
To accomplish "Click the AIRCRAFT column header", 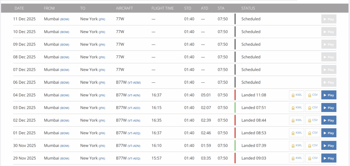I will 124,8.
